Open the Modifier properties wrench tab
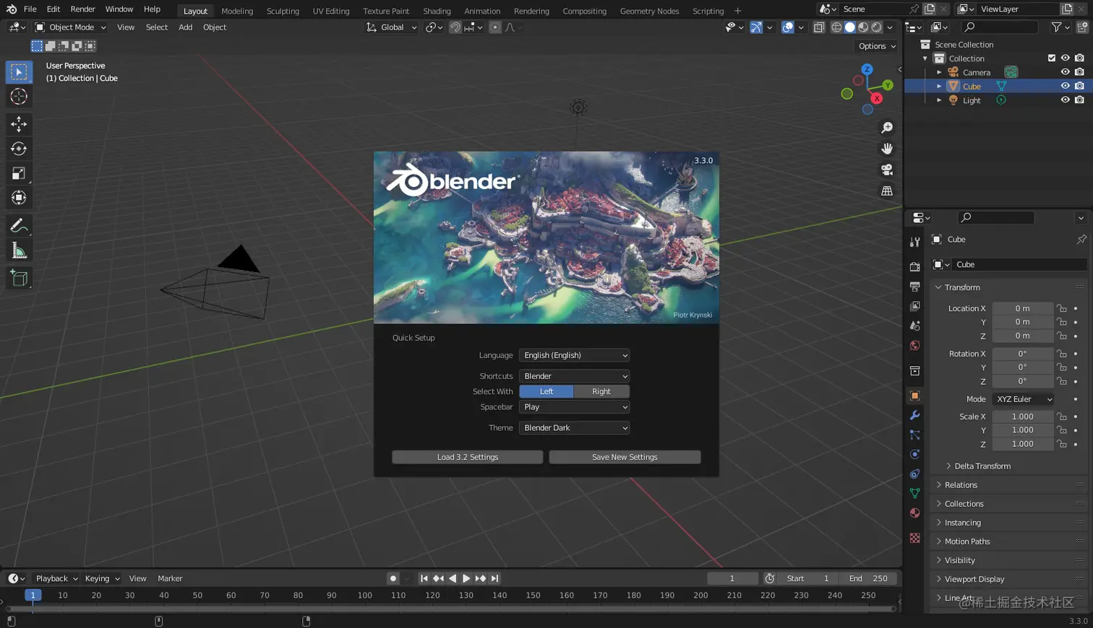 (914, 416)
